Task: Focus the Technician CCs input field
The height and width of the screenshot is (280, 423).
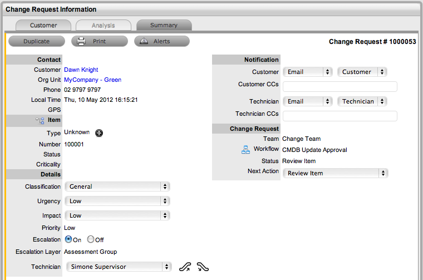Action: 340,116
